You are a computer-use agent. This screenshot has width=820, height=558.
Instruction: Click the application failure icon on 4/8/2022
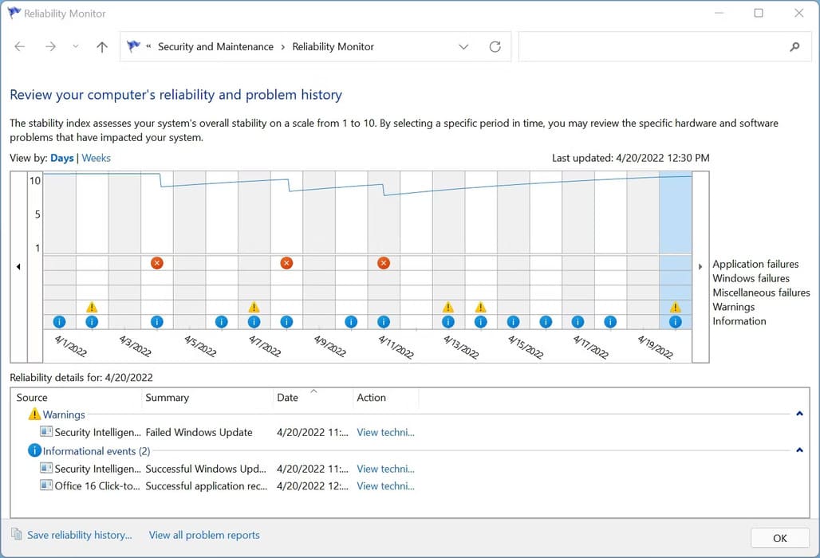286,263
